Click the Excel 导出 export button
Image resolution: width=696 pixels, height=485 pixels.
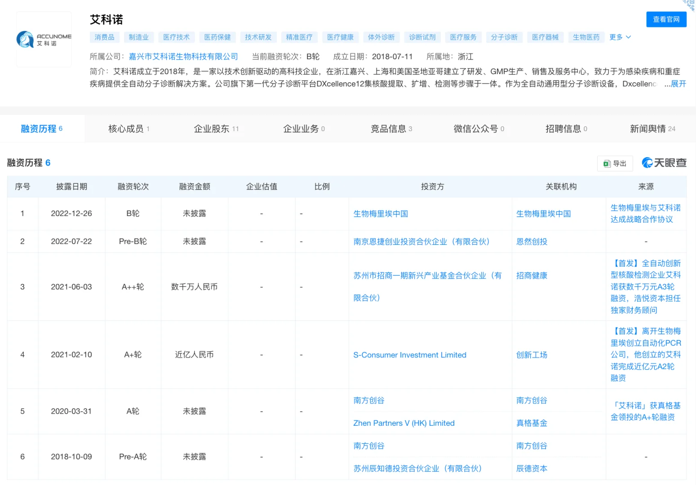point(615,163)
